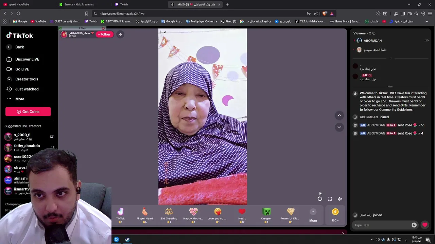Viewport: 435px width, 244px height.
Task: Expand the More sidebar option
Action: coord(16,99)
